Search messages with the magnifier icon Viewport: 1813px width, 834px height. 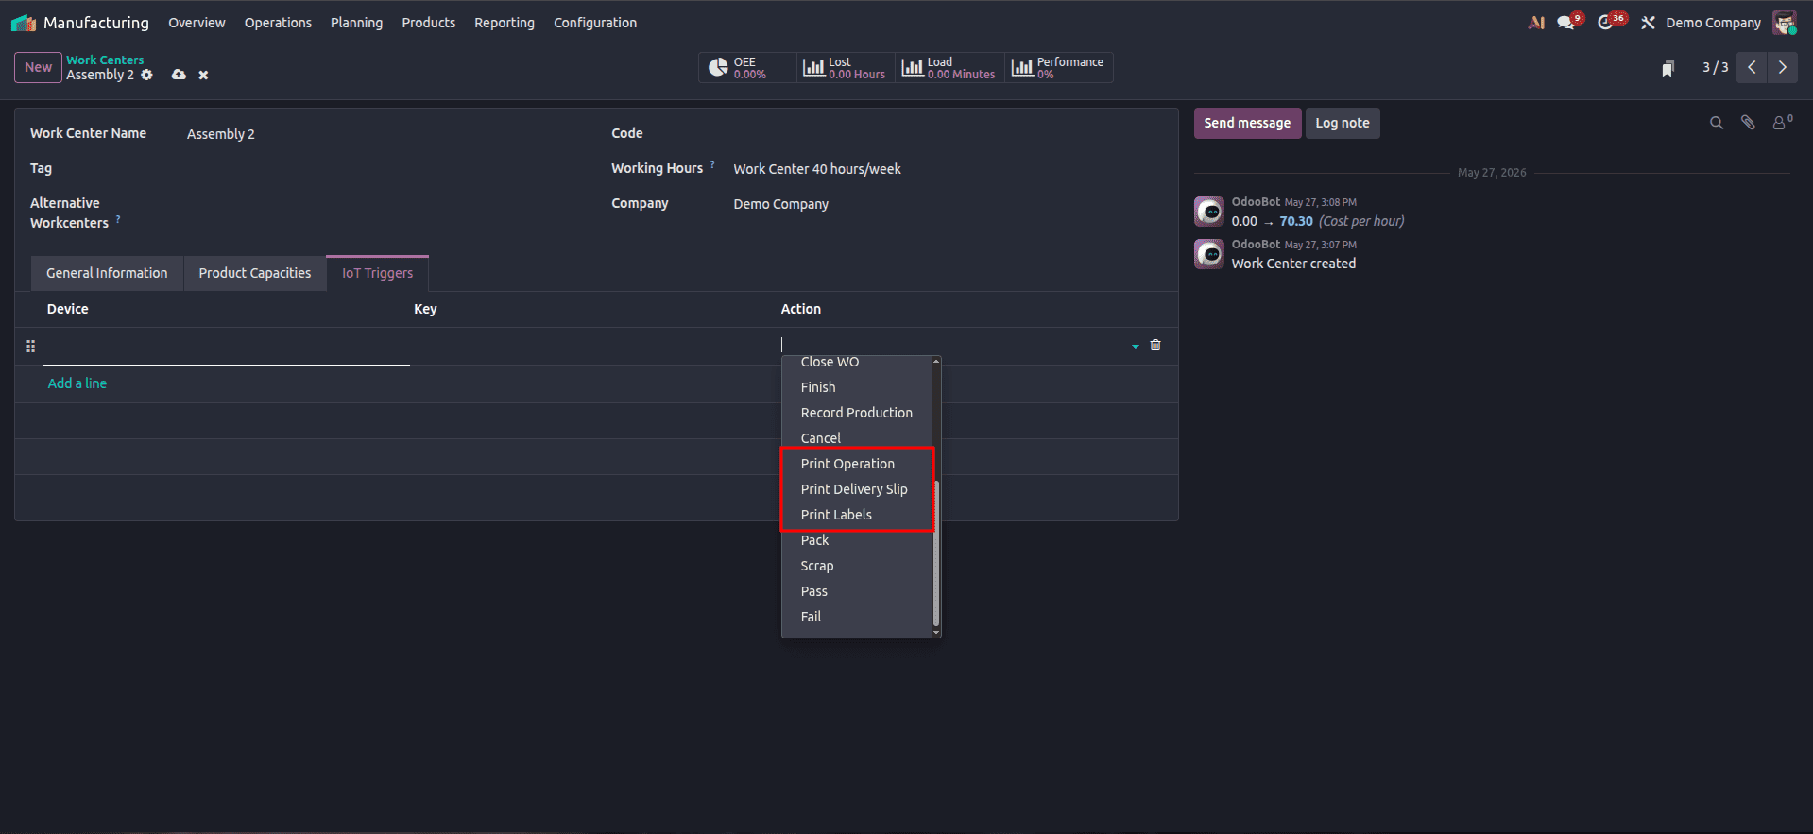(1717, 123)
